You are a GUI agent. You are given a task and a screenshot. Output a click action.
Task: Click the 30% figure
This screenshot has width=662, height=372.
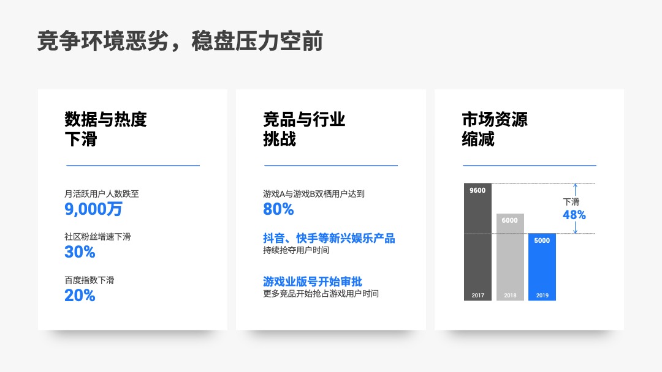pyautogui.click(x=80, y=252)
